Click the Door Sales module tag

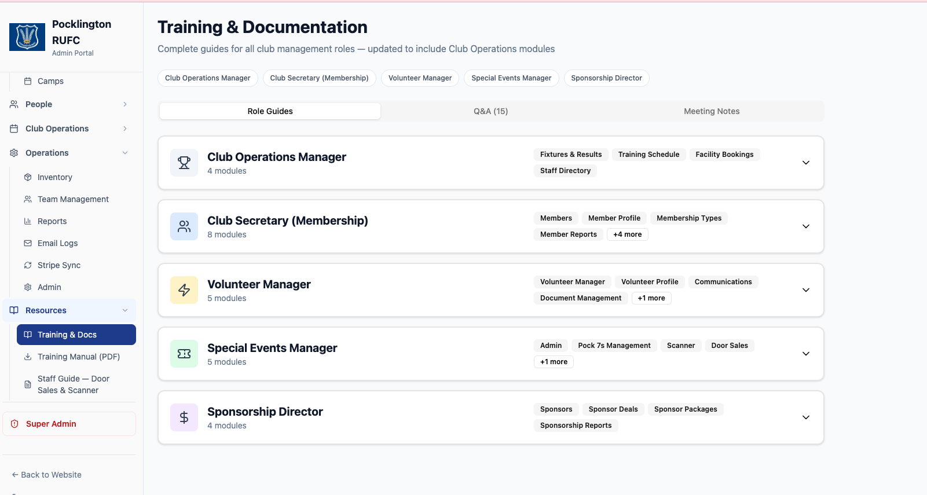(x=730, y=346)
